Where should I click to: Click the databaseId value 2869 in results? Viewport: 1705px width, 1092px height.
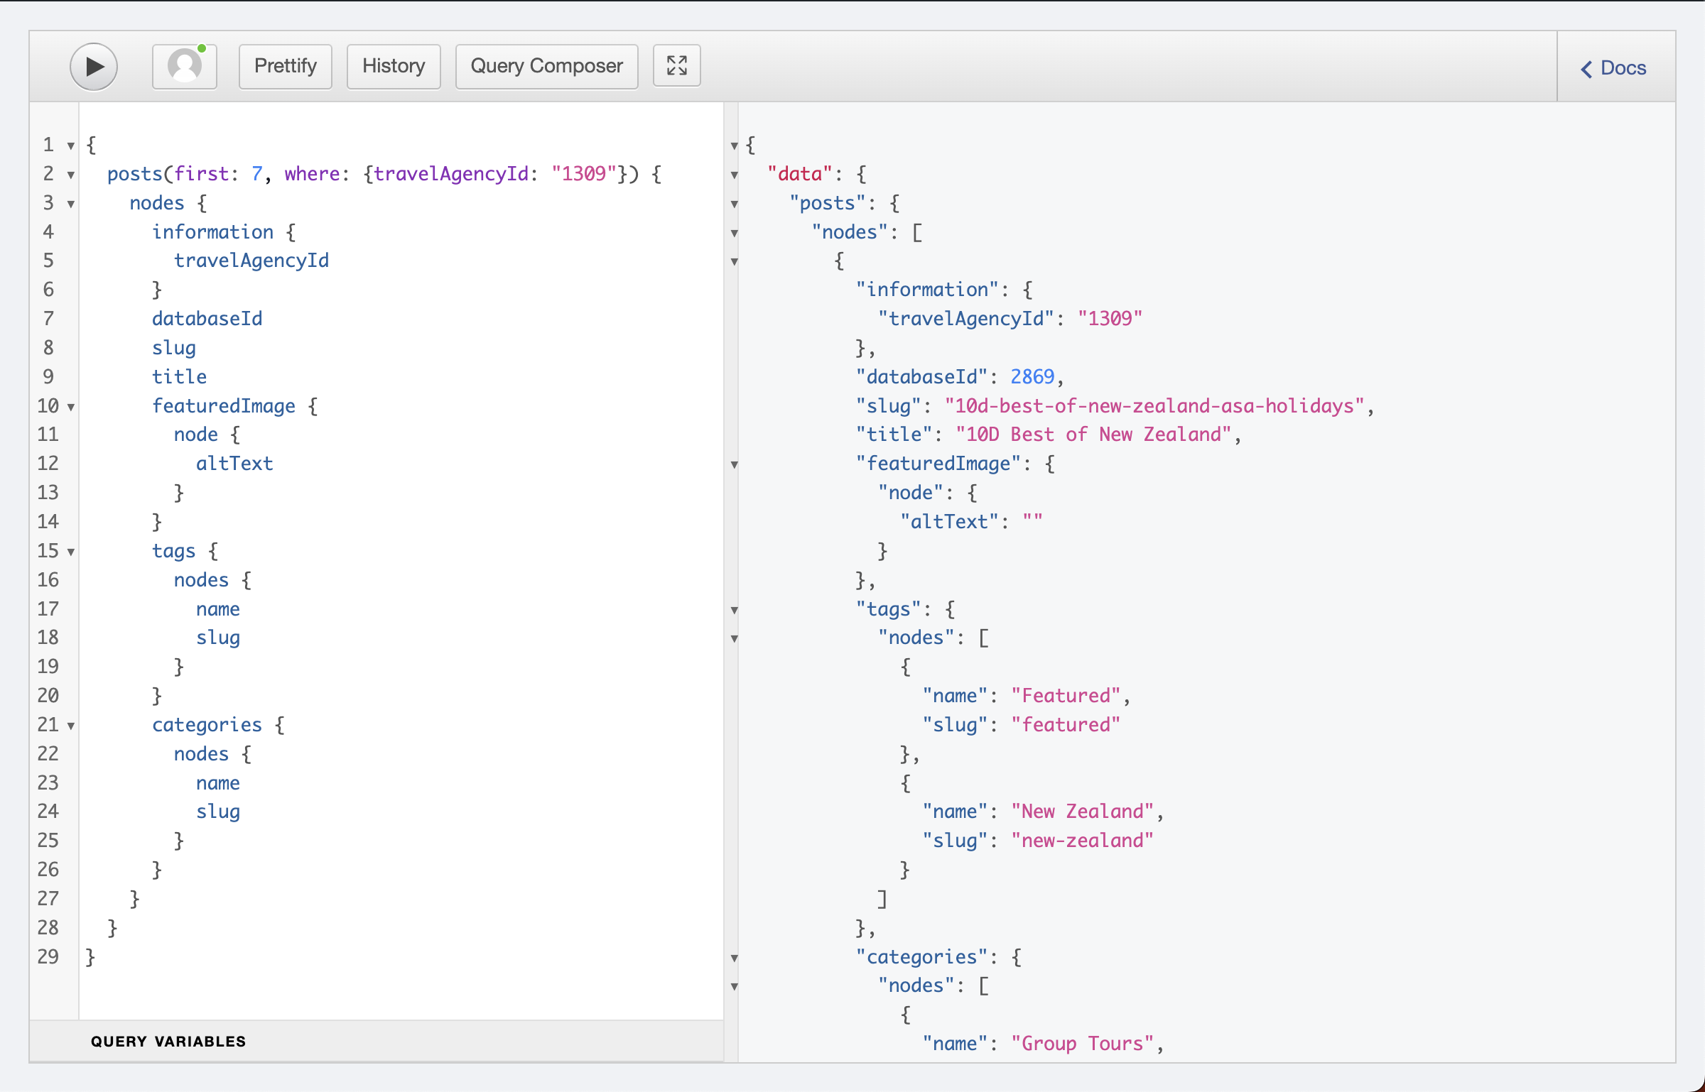pos(1032,377)
